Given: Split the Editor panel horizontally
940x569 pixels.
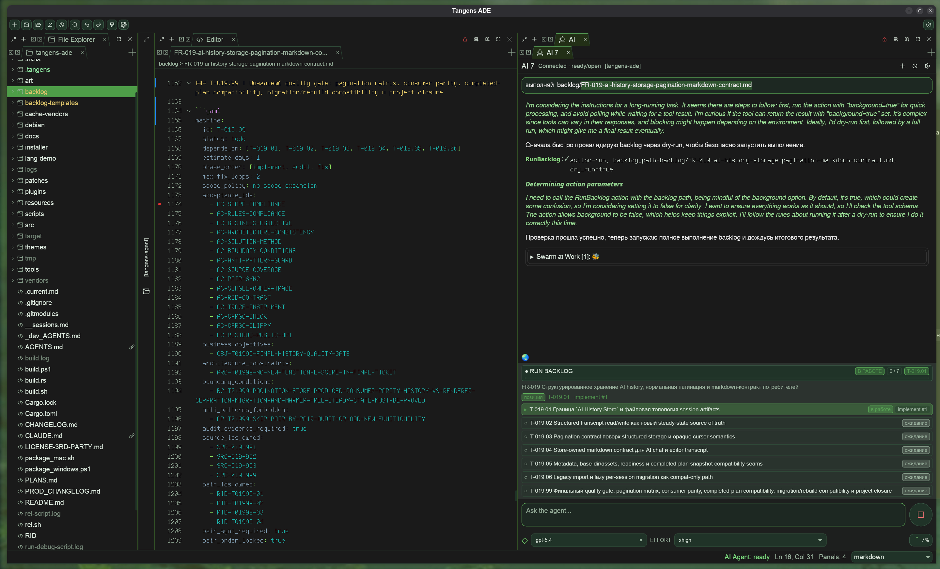Looking at the screenshot, I should click(x=476, y=39).
